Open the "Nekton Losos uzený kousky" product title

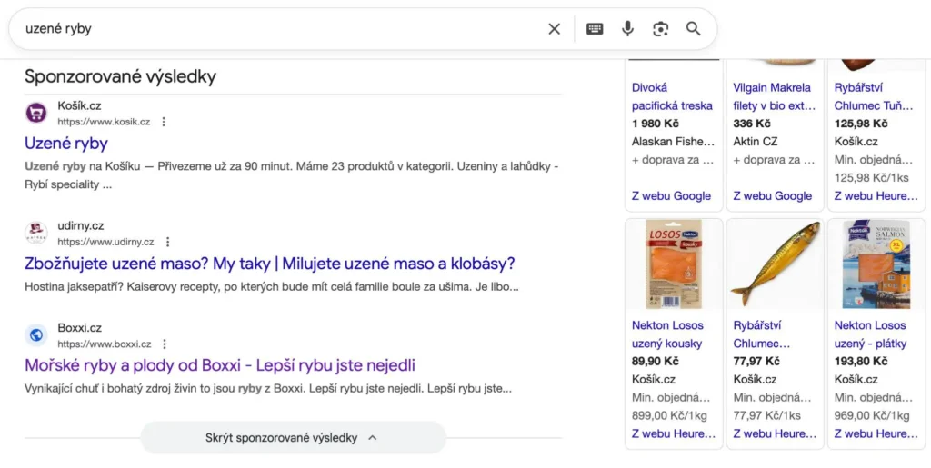tap(668, 334)
